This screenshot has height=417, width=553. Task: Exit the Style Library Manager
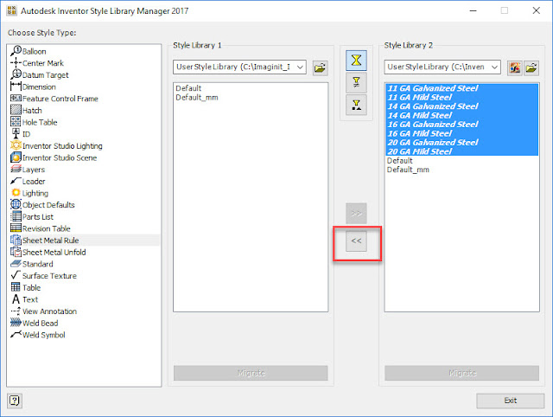coord(511,401)
